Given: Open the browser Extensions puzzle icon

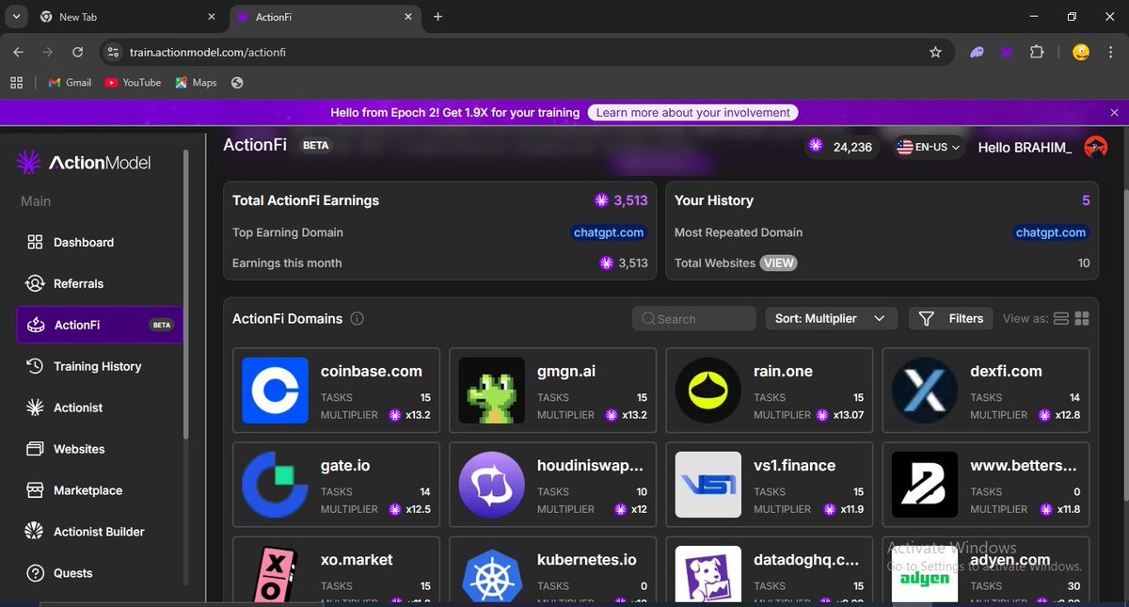Looking at the screenshot, I should click(1037, 52).
